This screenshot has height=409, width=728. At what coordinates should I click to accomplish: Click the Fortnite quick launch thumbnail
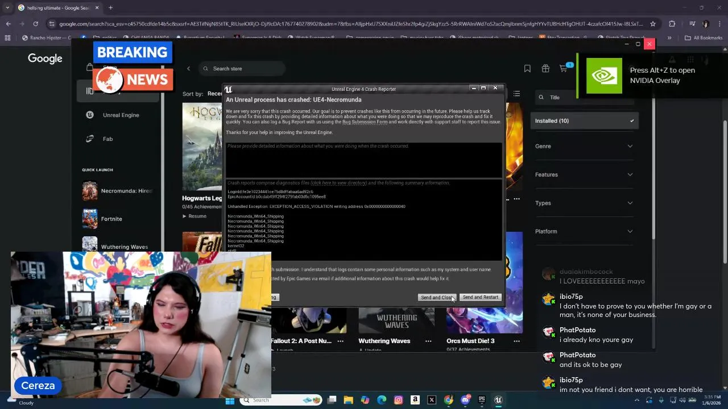[90, 219]
